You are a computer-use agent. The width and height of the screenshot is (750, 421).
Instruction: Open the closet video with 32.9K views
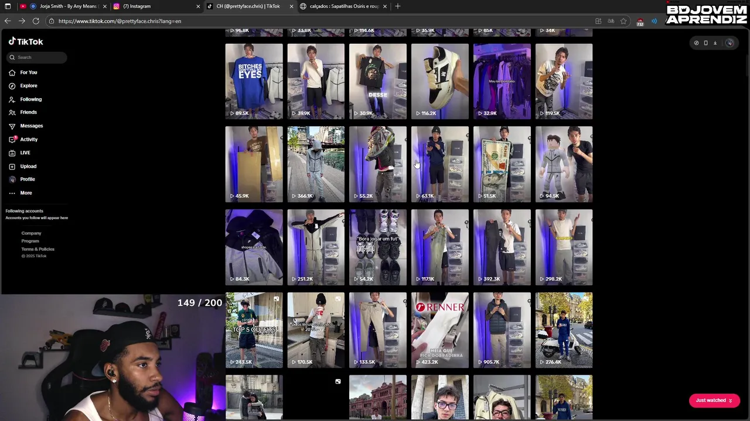[x=502, y=81]
